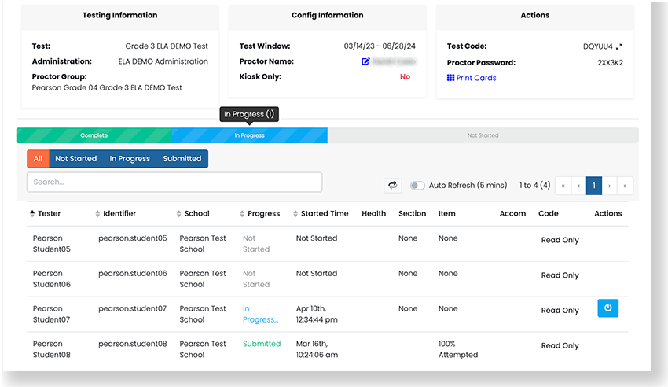Click page 1 pagination button

(594, 186)
